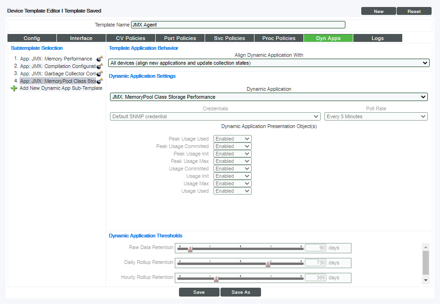
Task: Click the Save As button
Action: tap(241, 292)
